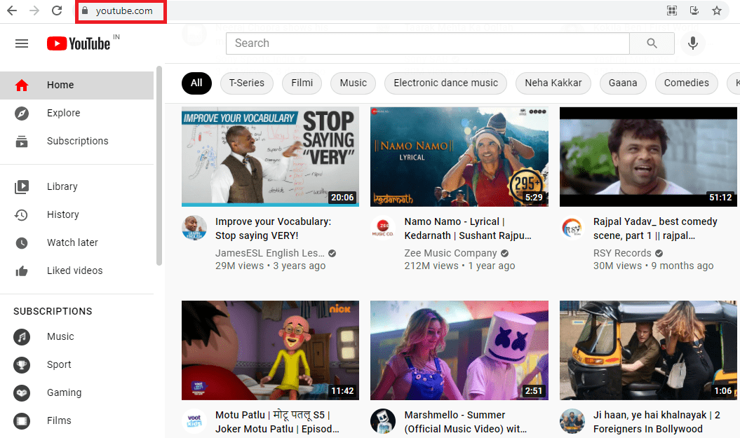The image size is (740, 438).
Task: Open the hamburger guide menu
Action: click(x=22, y=44)
